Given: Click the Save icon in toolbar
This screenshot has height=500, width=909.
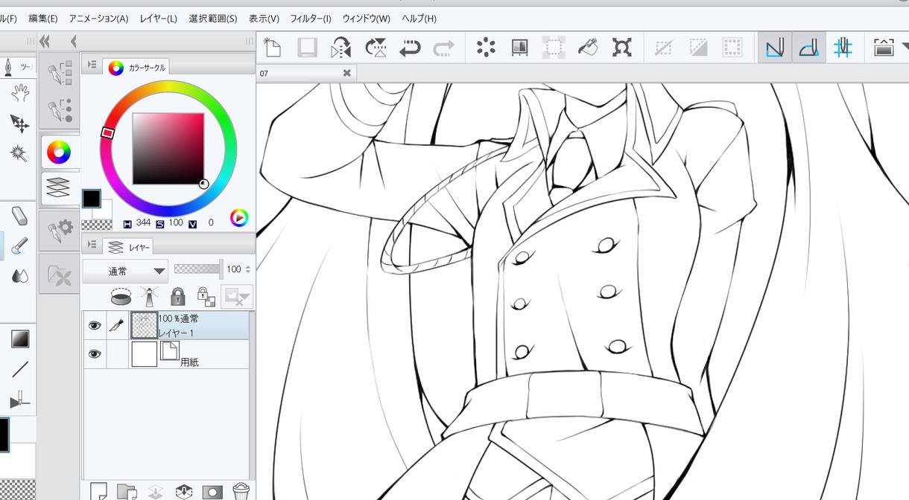Looking at the screenshot, I should coord(307,48).
